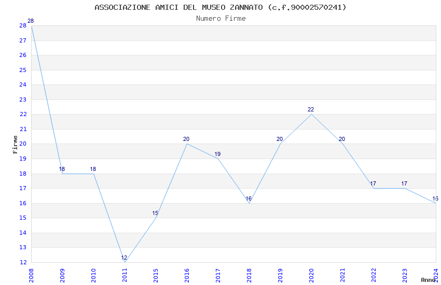
Task: Click y-axis tick label 12
Action: coord(23,262)
